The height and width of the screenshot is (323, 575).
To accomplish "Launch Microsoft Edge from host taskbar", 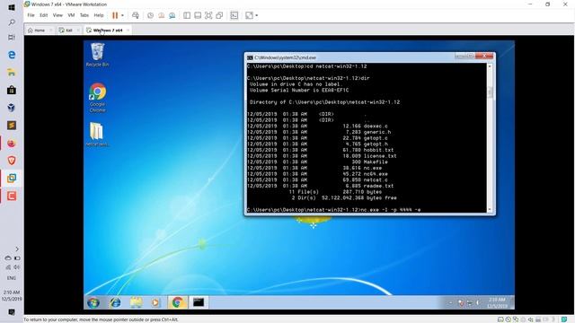I will tap(12, 55).
